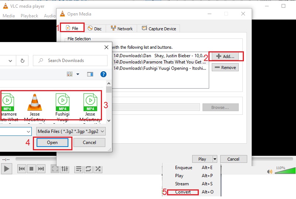Change the file view layout icon
The width and height of the screenshot is (296, 199).
[x=70, y=74]
